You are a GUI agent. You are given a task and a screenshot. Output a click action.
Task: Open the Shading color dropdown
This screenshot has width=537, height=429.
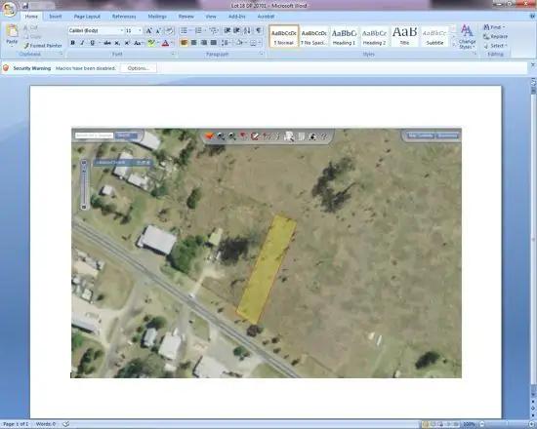click(246, 43)
